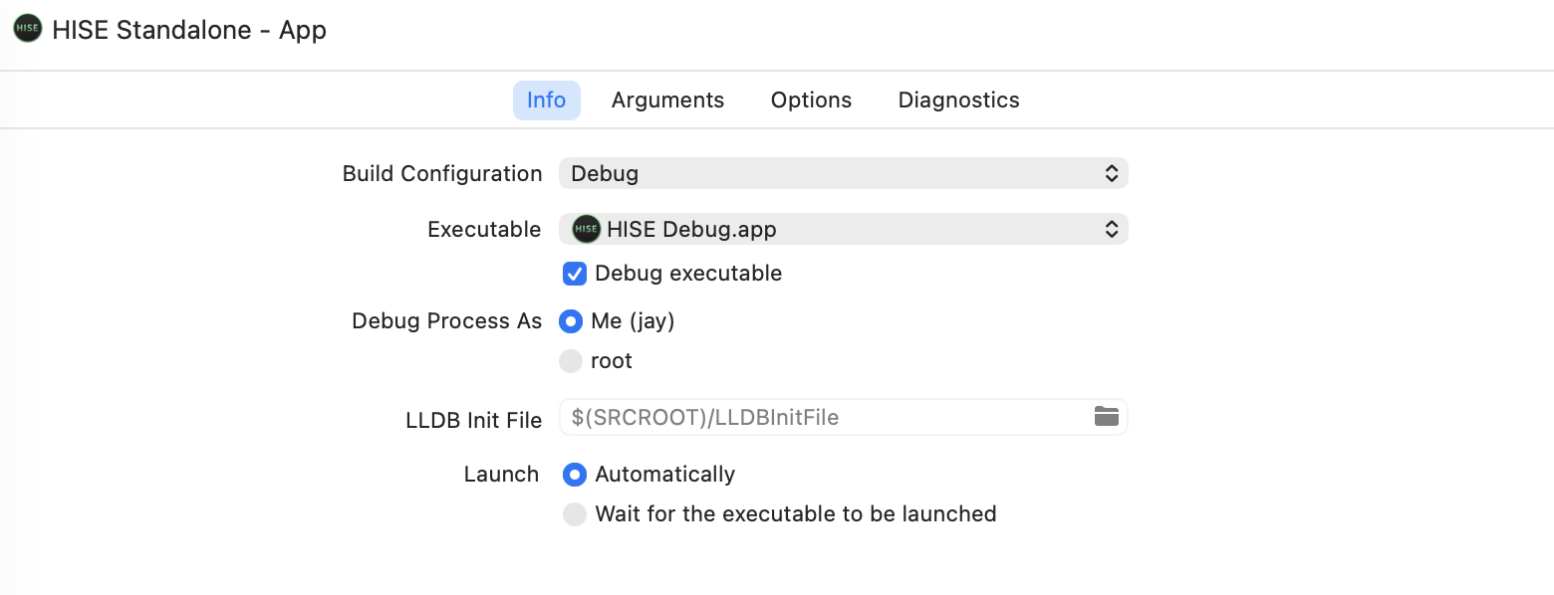
Task: Open the Executable selection dropdown
Action: coord(842,229)
